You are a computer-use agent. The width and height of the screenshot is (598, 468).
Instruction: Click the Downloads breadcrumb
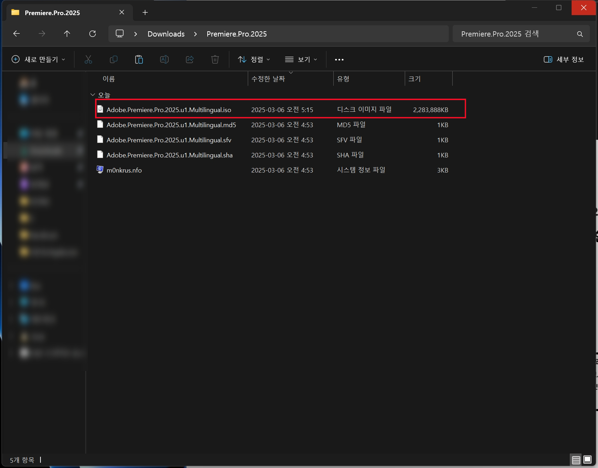[166, 34]
